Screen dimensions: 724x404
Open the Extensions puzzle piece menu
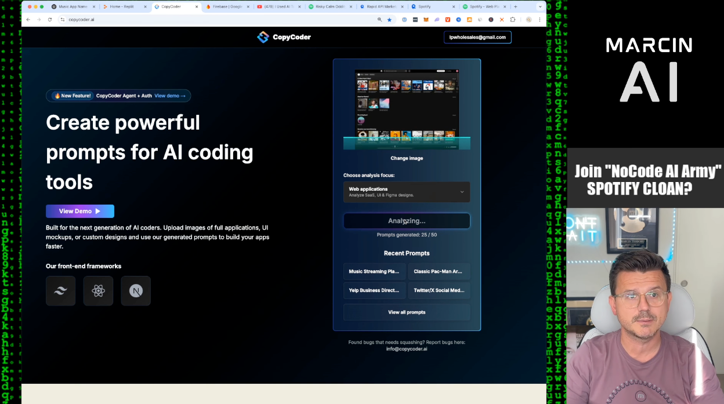click(513, 19)
